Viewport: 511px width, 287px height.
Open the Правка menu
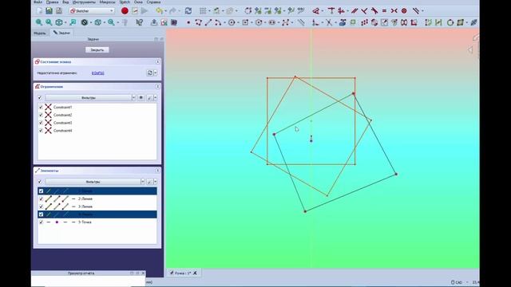tap(52, 2)
